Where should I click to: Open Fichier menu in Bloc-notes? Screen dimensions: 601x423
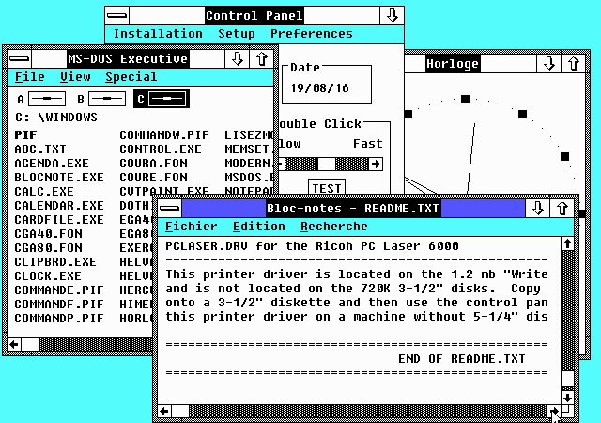(192, 227)
